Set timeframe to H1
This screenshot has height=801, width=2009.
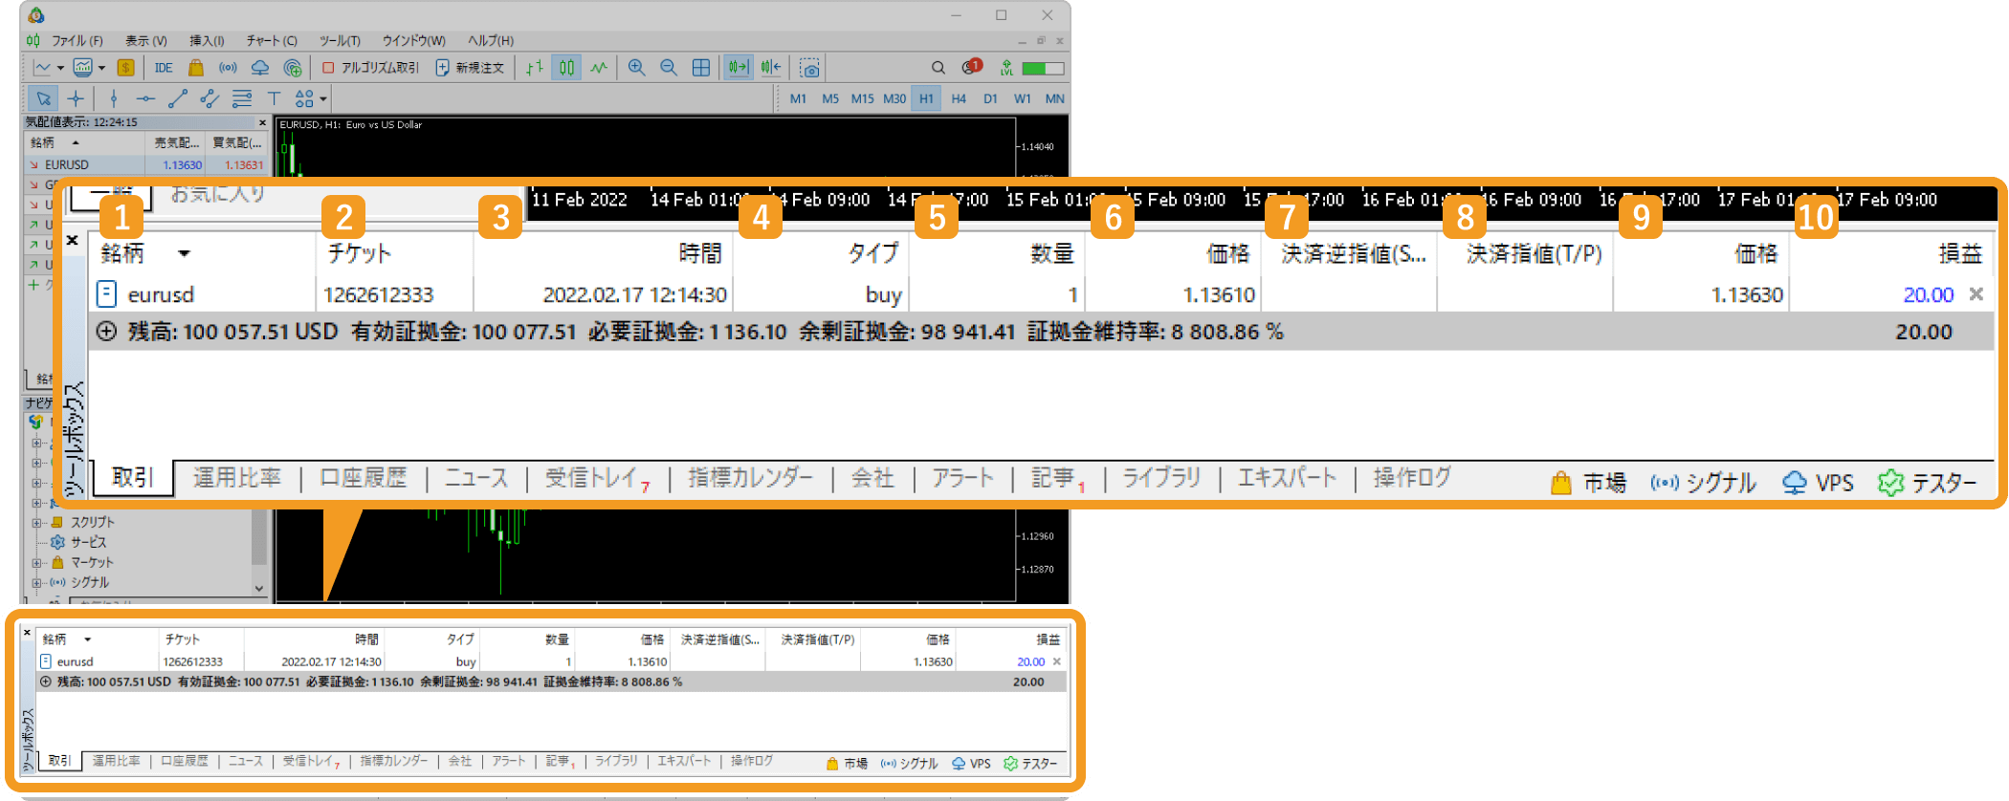point(926,98)
